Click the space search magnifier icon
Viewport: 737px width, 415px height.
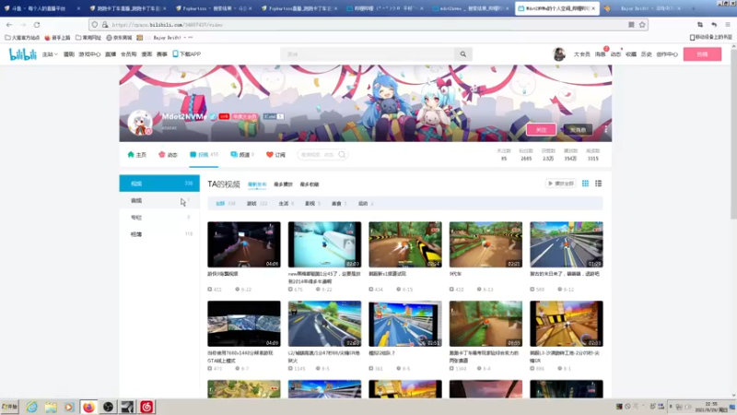pos(342,154)
